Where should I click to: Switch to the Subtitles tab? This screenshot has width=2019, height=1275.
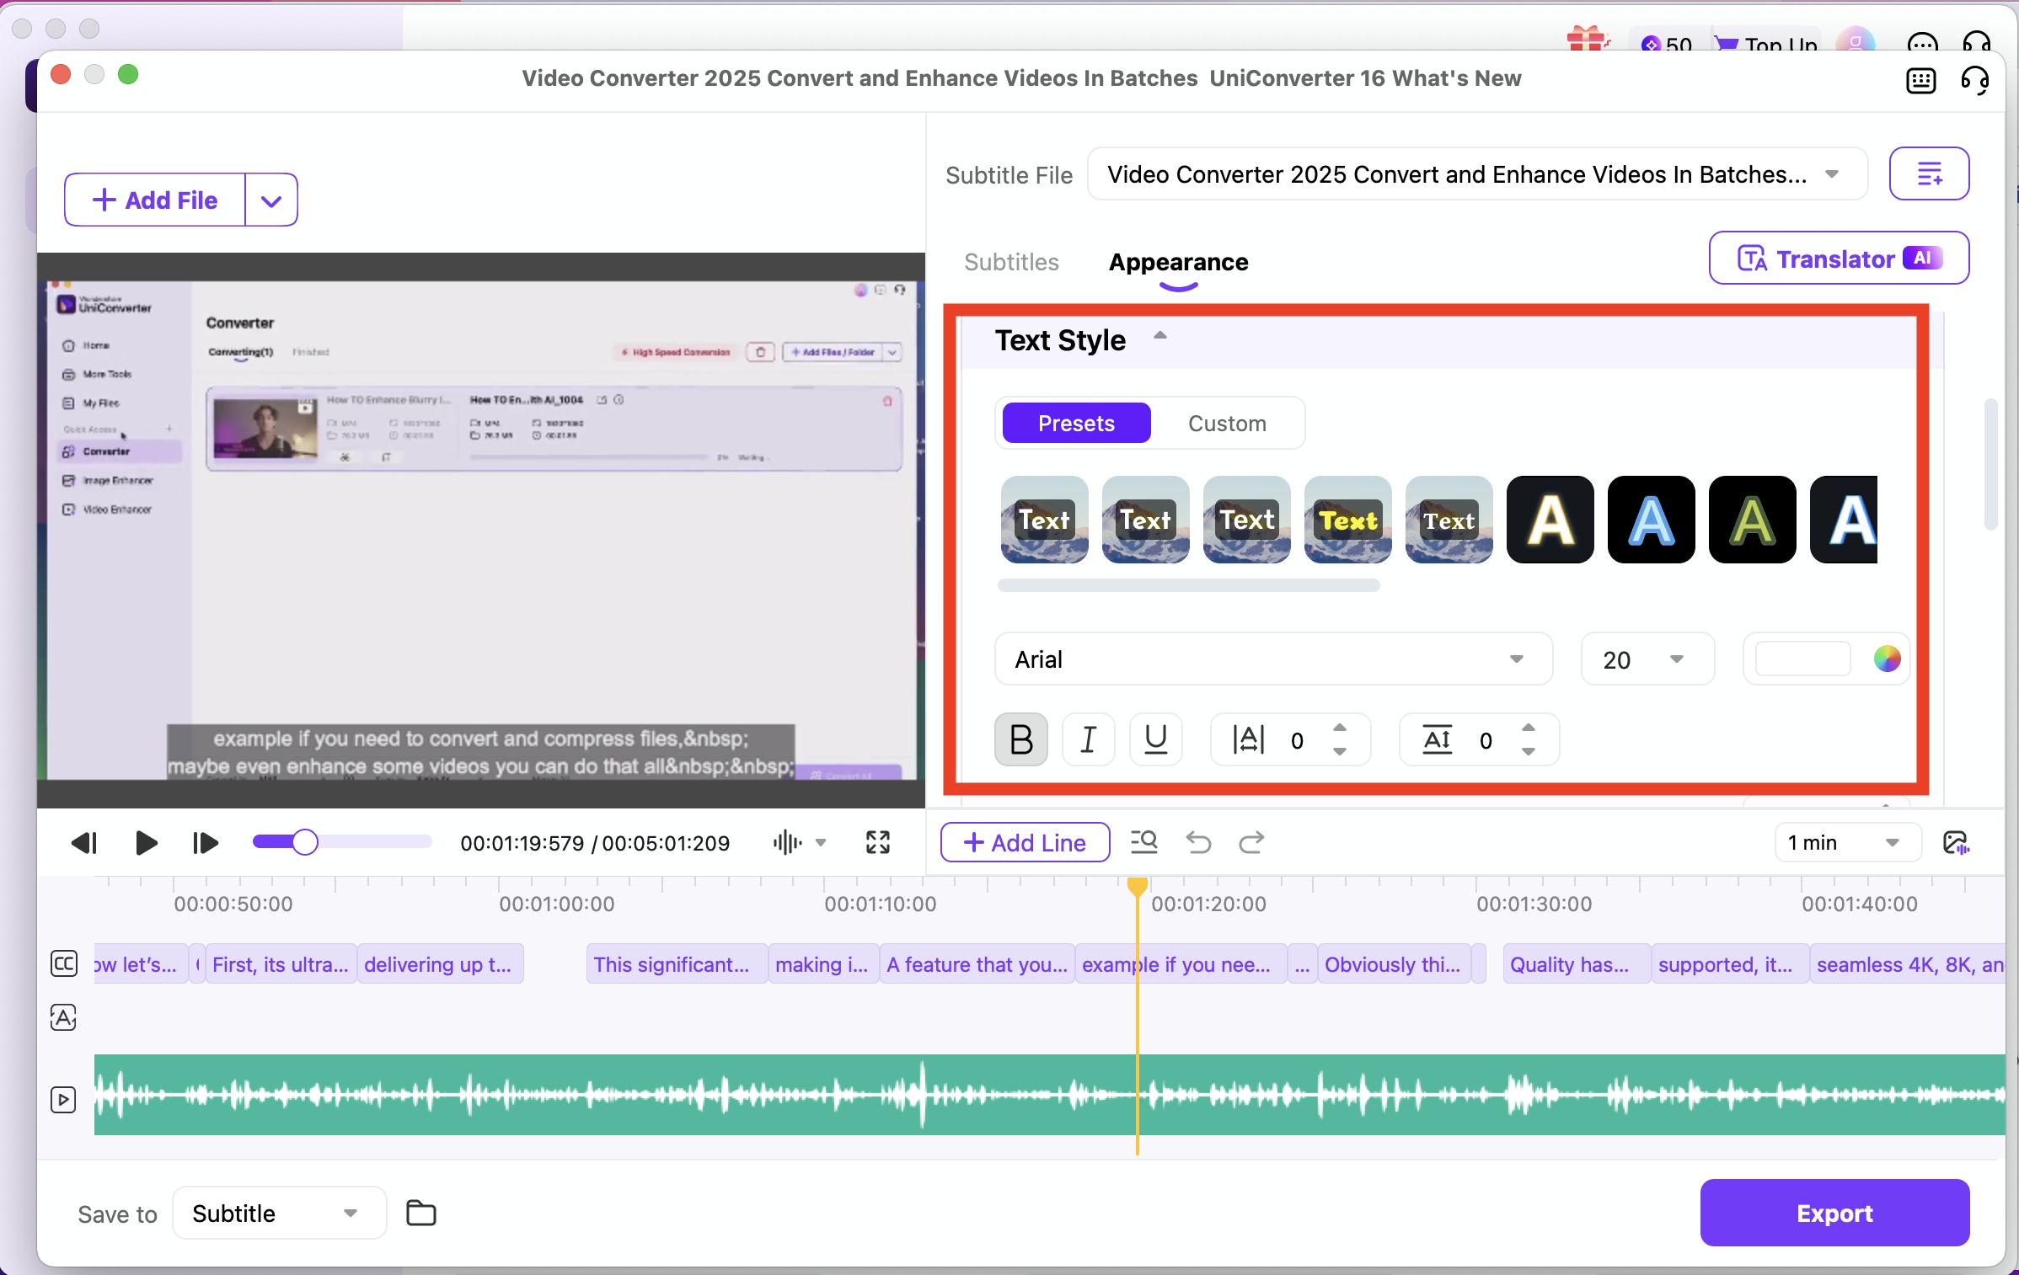pyautogui.click(x=1010, y=262)
